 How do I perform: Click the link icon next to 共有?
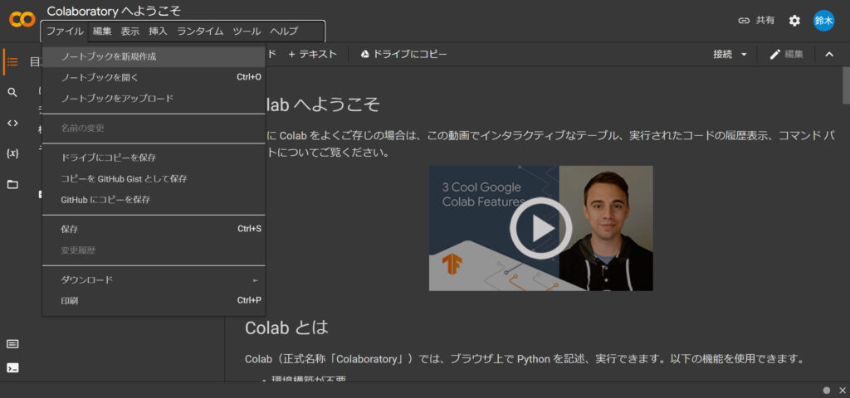click(x=744, y=21)
